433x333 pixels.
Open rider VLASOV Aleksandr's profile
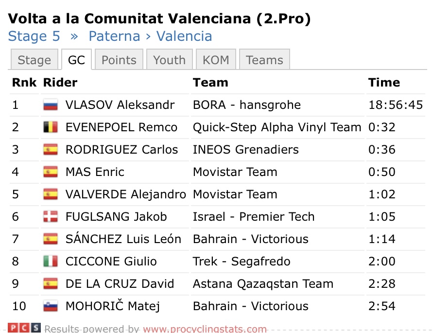(x=120, y=105)
